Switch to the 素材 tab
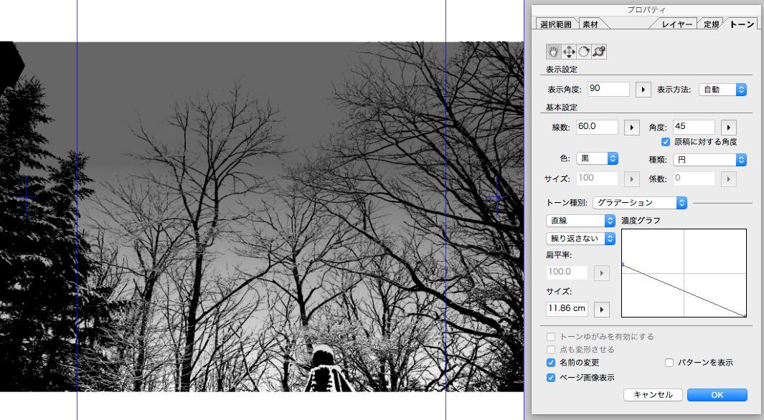Viewport: 764px width, 420px height. [590, 24]
